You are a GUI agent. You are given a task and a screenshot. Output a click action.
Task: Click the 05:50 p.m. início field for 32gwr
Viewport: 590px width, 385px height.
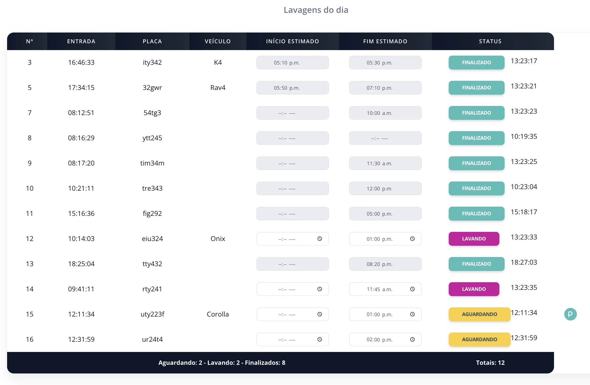[292, 88]
